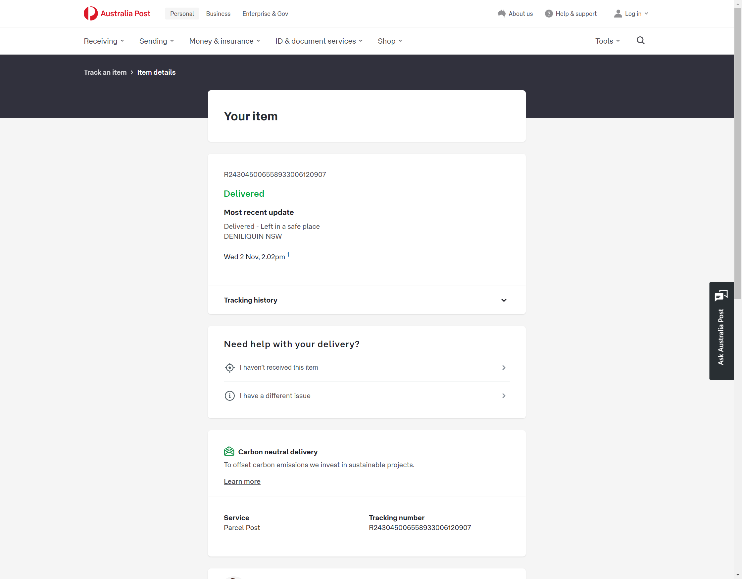Open the search magnifier icon
Viewport: 742px width, 579px height.
click(640, 41)
